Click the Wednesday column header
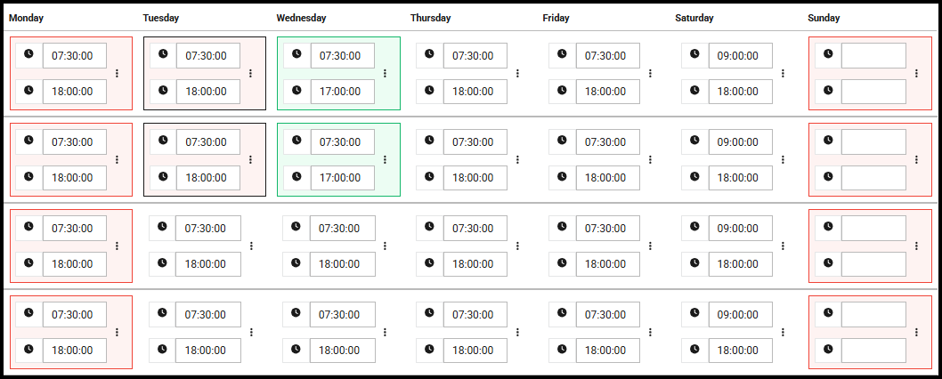This screenshot has width=942, height=379. (301, 18)
